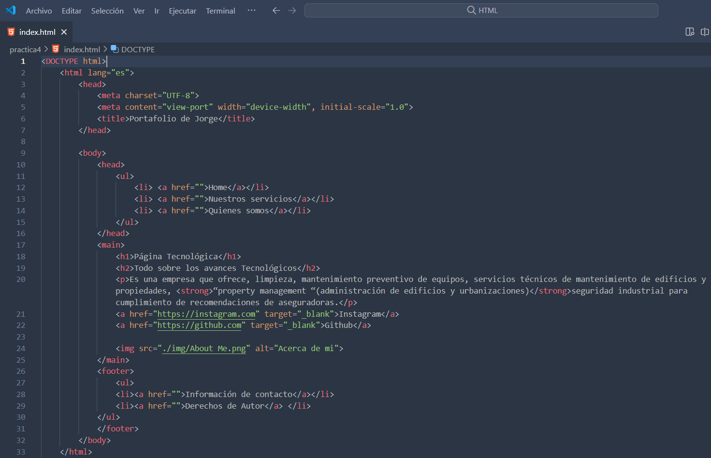Screen dimensions: 711x458
Task: Open the Ejecutar menu
Action: pyautogui.click(x=182, y=11)
